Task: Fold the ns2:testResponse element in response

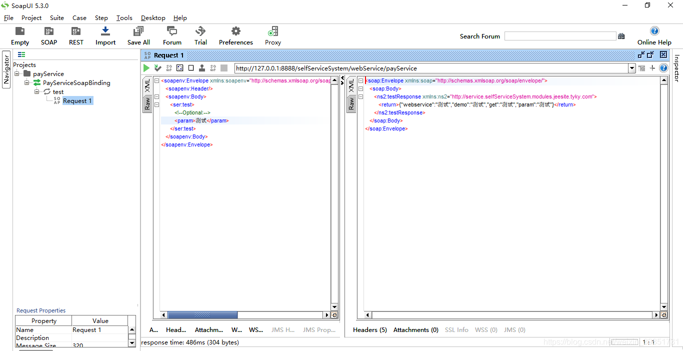Action: pyautogui.click(x=360, y=96)
